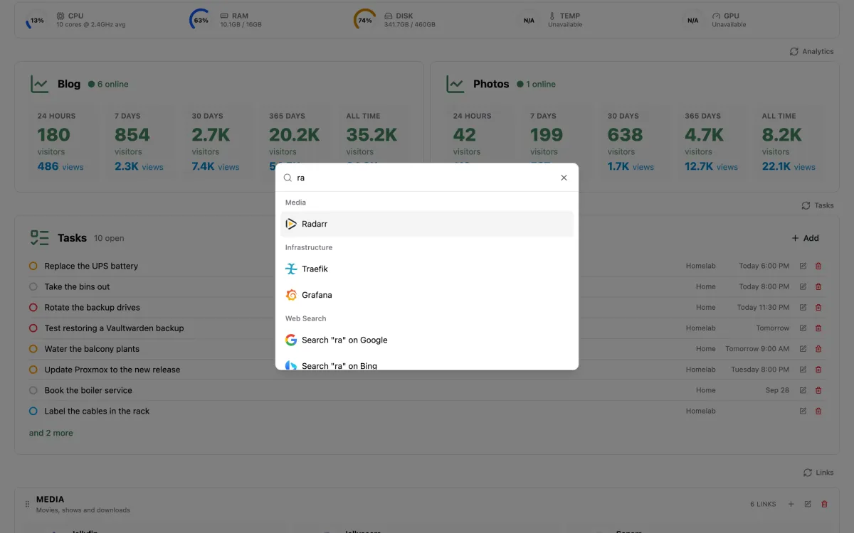Edit the Proxmox update task

[803, 370]
